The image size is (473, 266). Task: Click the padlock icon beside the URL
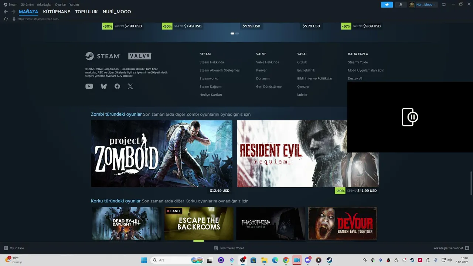(x=14, y=19)
